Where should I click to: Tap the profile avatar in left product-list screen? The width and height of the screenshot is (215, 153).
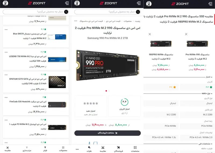(x=5, y=3)
